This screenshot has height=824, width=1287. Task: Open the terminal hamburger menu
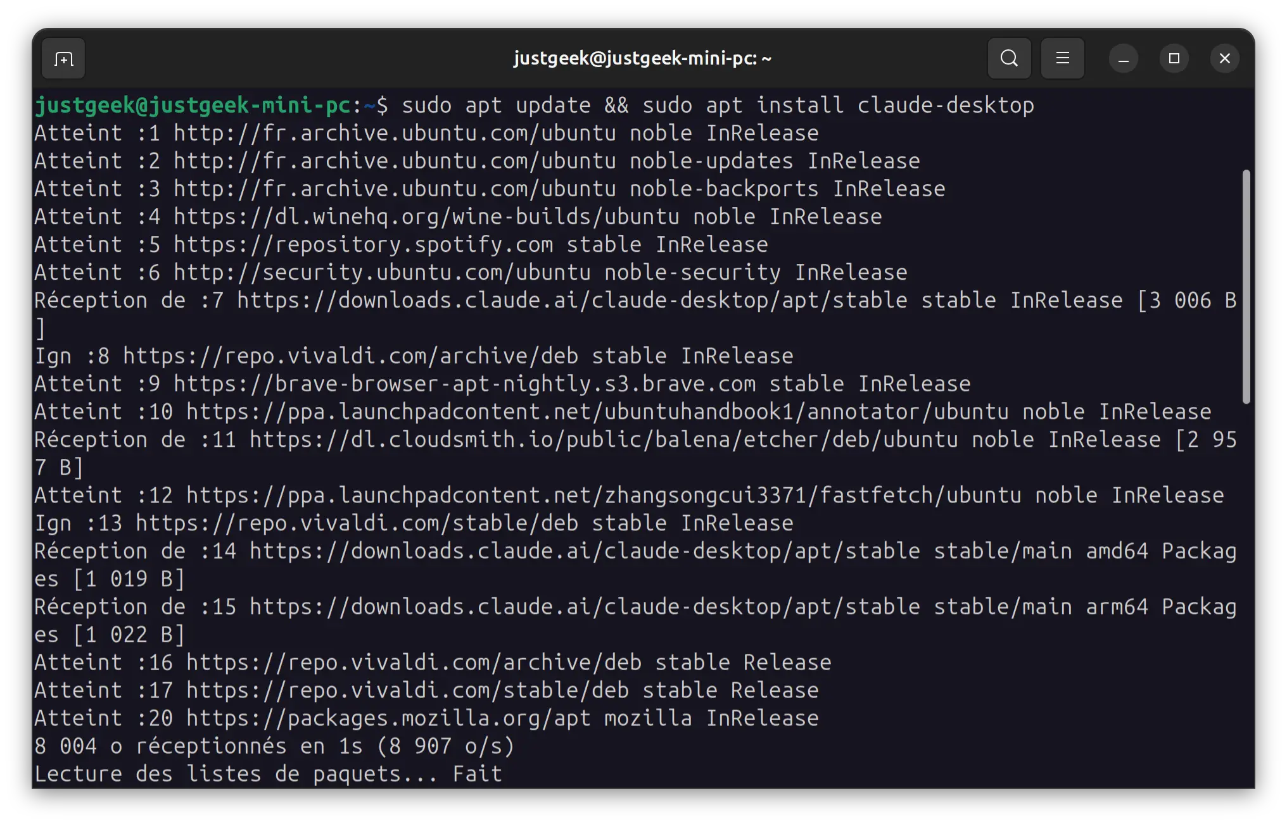1062,59
